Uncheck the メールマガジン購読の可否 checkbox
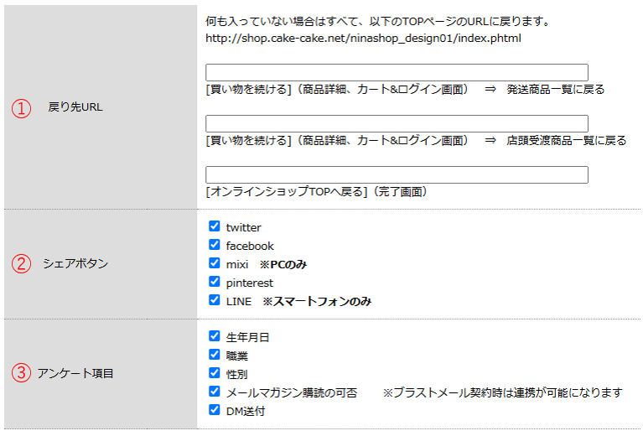 coord(215,392)
